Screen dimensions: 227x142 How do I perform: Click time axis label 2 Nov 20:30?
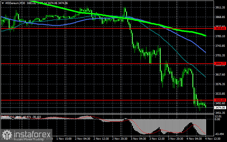pos(120,139)
